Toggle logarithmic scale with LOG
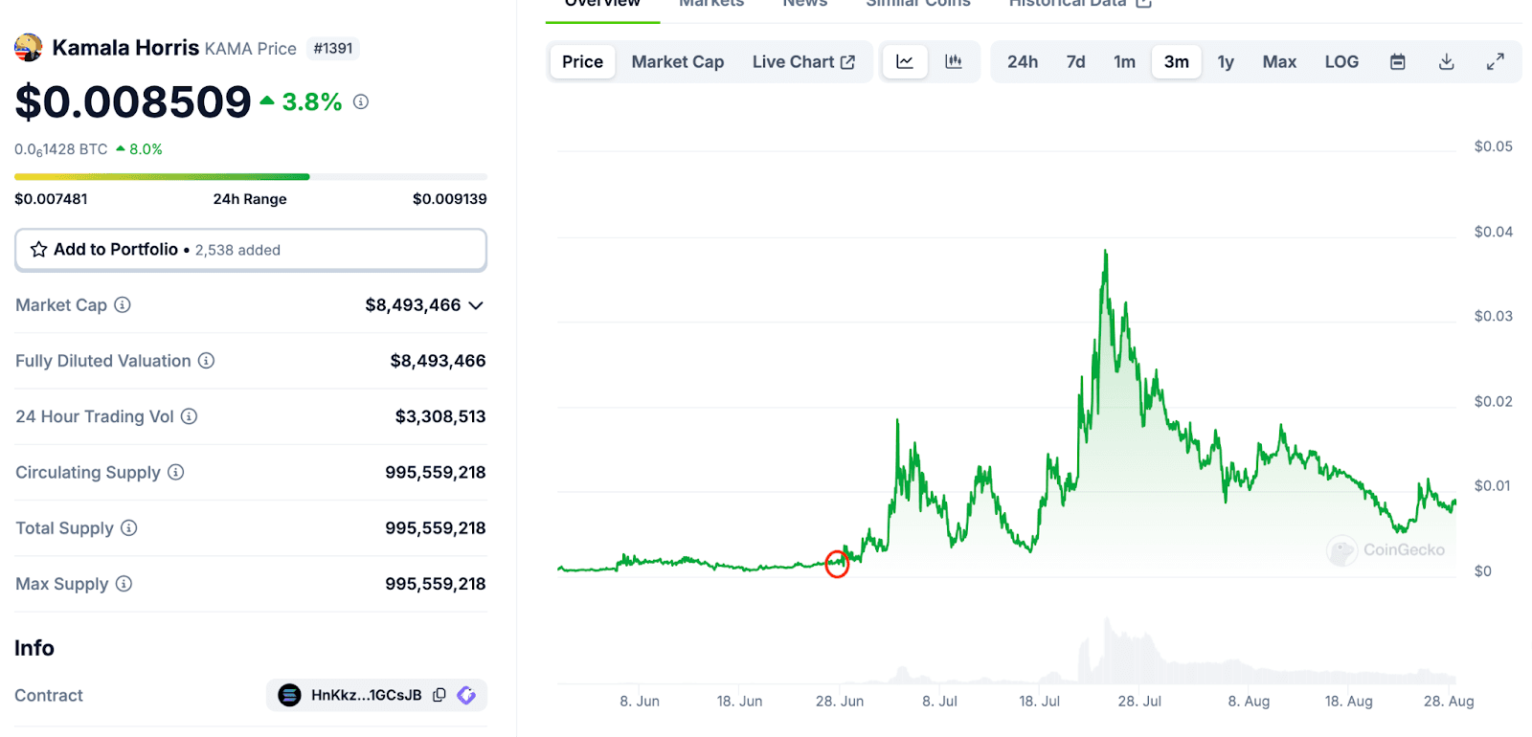The height and width of the screenshot is (737, 1532). coord(1340,60)
